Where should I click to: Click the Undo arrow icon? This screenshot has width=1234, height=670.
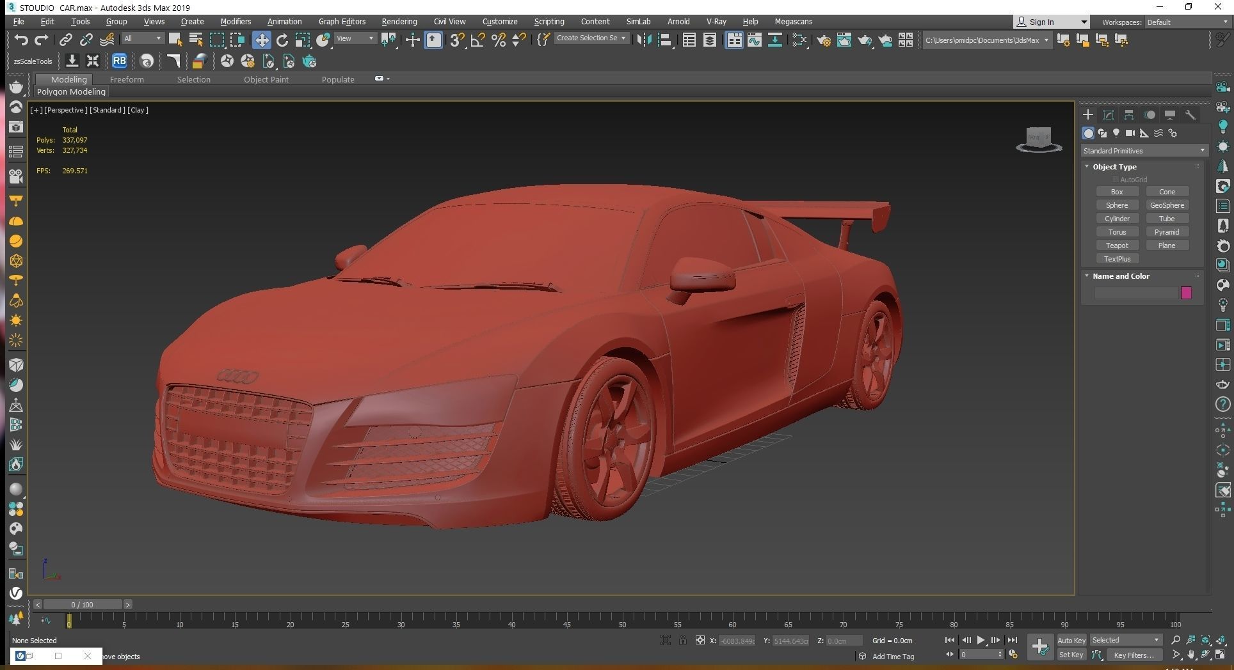coord(21,40)
